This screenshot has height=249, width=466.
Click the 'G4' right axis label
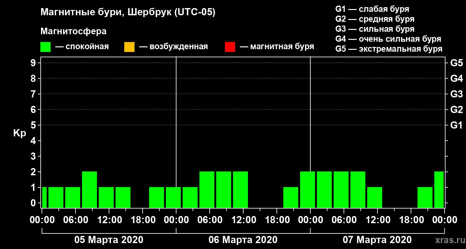coord(456,78)
